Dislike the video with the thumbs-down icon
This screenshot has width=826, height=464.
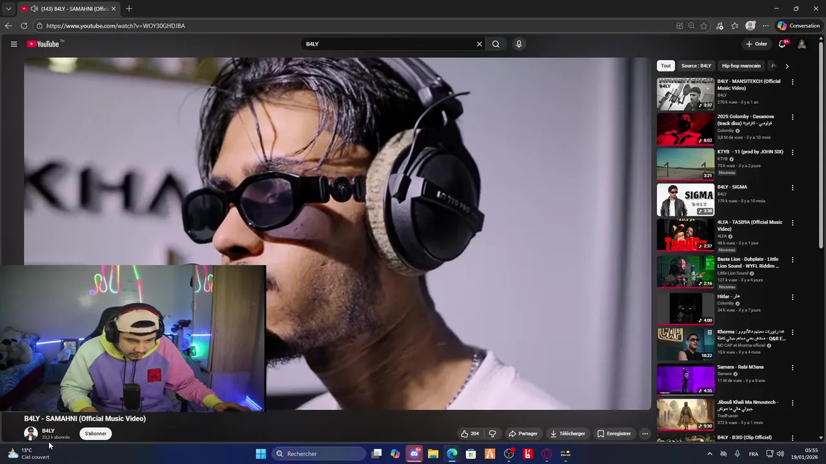click(492, 434)
